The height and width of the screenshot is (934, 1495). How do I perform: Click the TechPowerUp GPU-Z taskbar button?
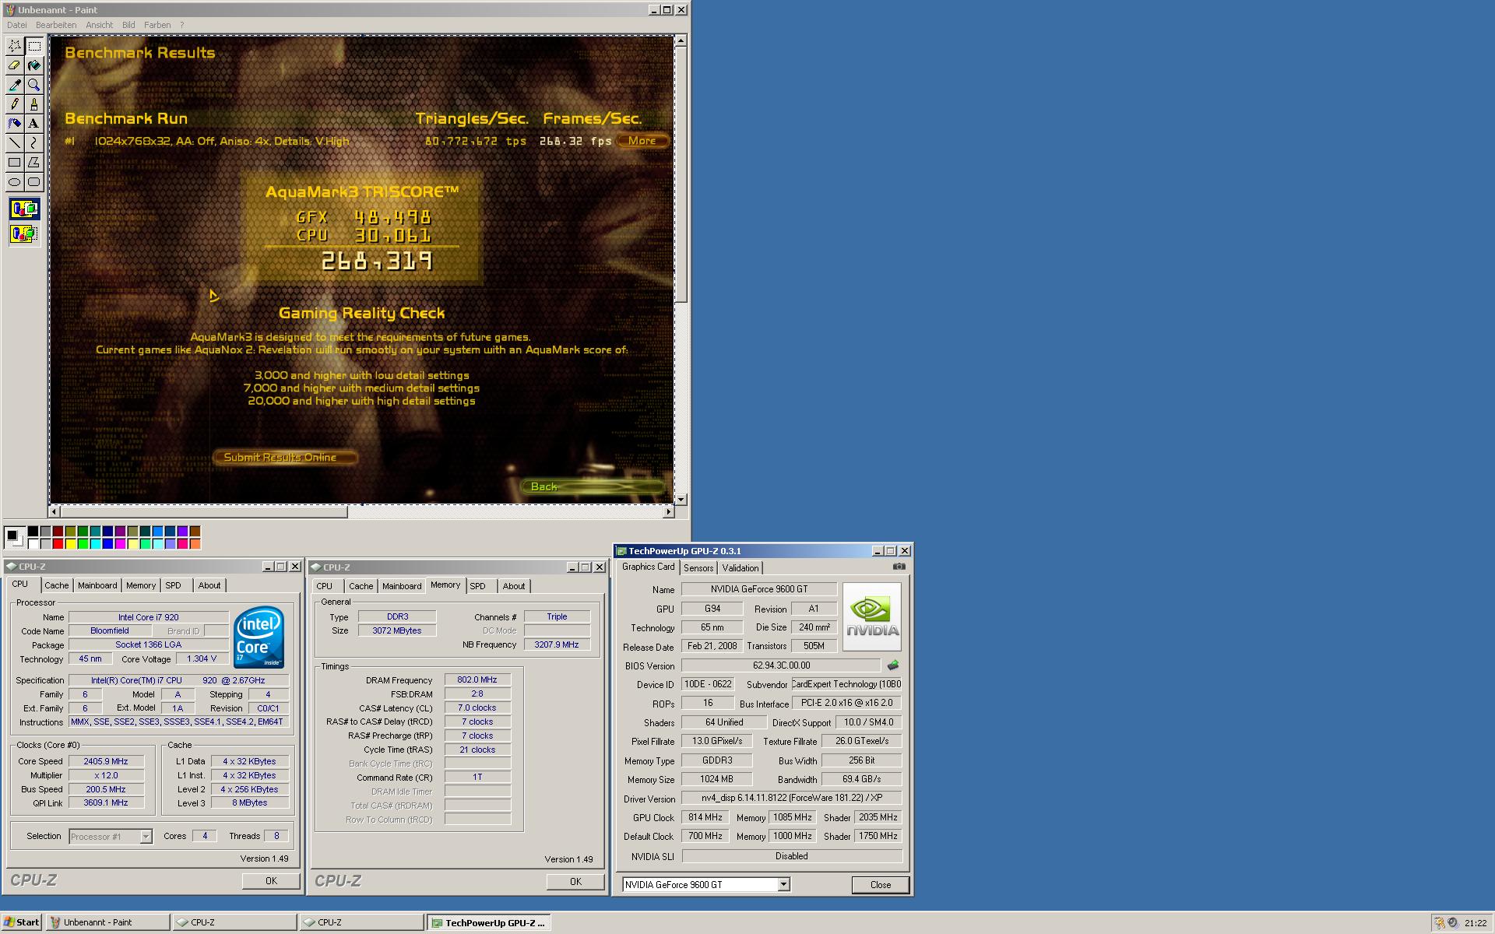click(x=488, y=922)
